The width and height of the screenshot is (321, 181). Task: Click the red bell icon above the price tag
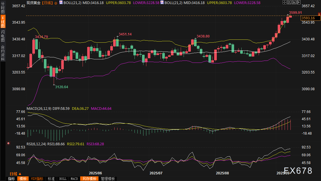[x=319, y=14]
